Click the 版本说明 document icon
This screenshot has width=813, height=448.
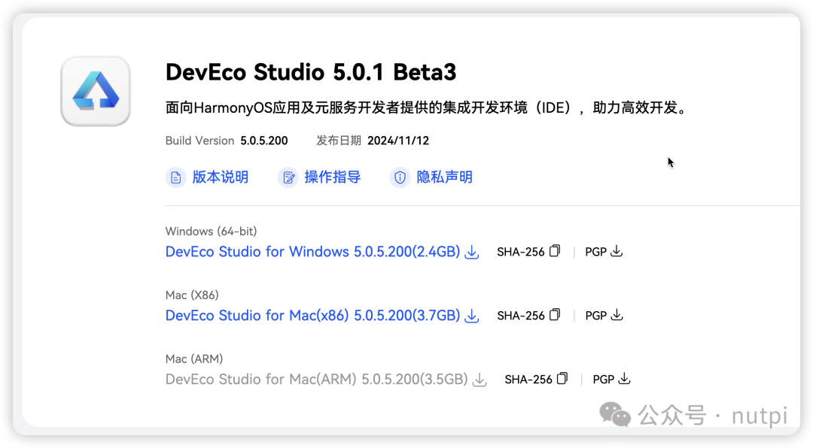(175, 177)
